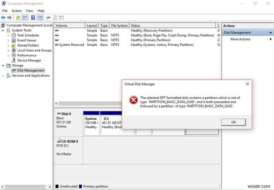Click the black Unallocated legend swatch
This screenshot has width=274, height=190.
click(57, 186)
